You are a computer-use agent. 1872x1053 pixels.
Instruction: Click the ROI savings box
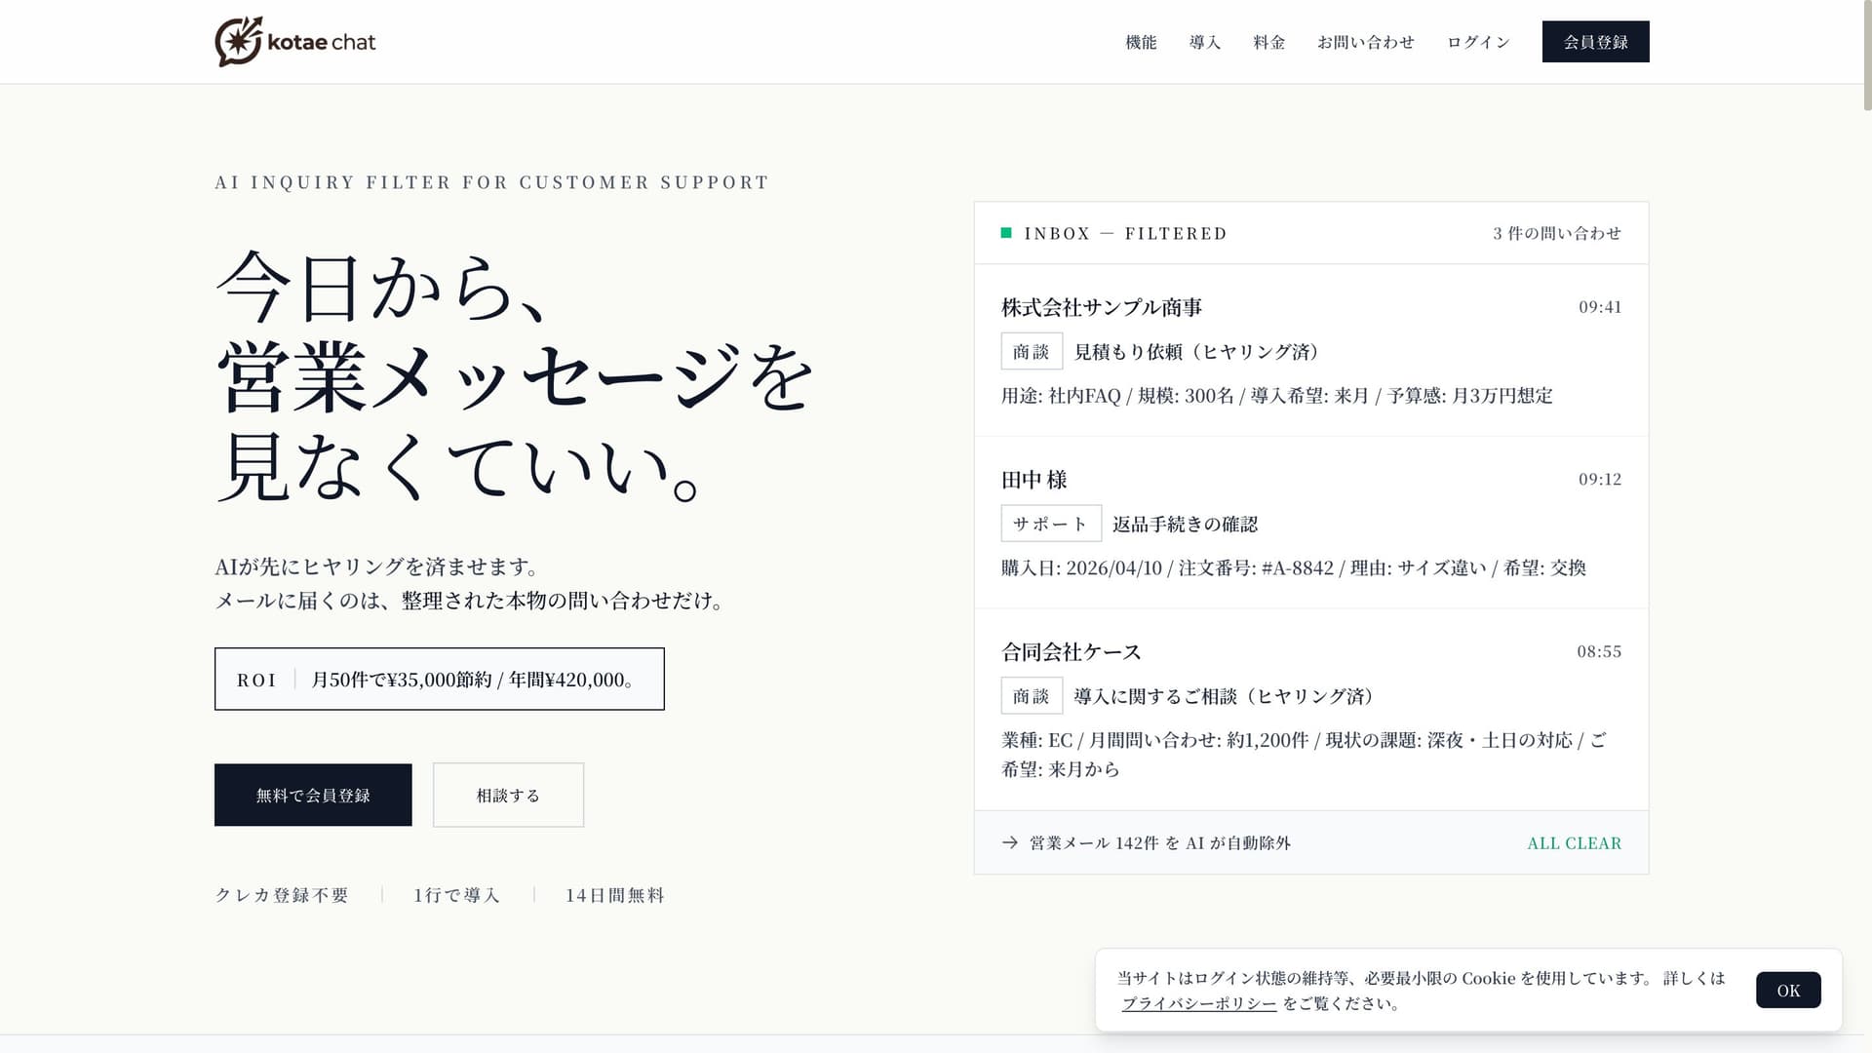[439, 679]
